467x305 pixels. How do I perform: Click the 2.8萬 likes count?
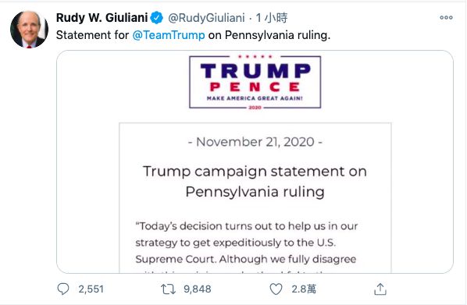[x=304, y=289]
